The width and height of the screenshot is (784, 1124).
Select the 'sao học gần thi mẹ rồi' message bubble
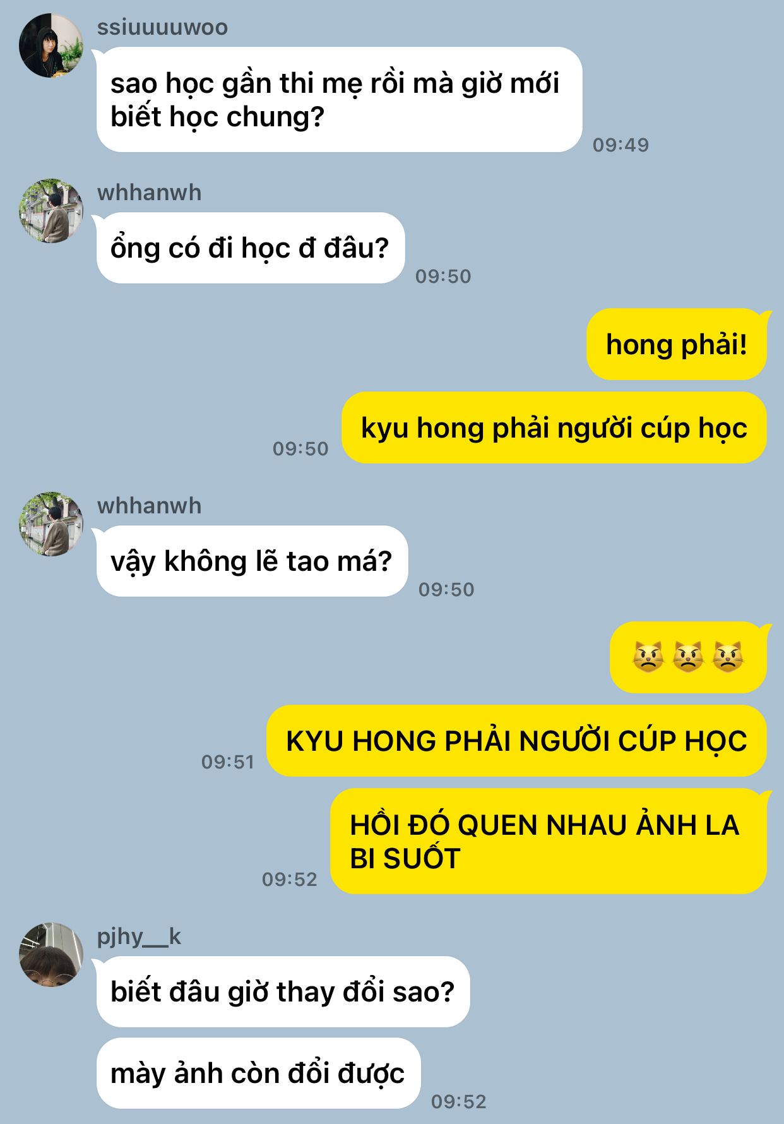point(339,100)
